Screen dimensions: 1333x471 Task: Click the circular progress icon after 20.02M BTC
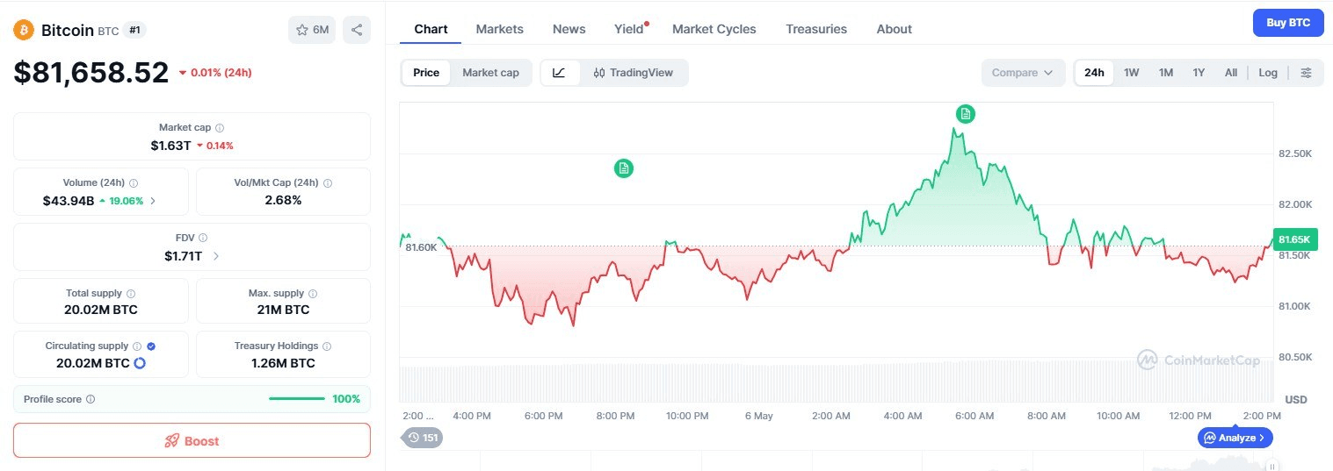point(139,363)
